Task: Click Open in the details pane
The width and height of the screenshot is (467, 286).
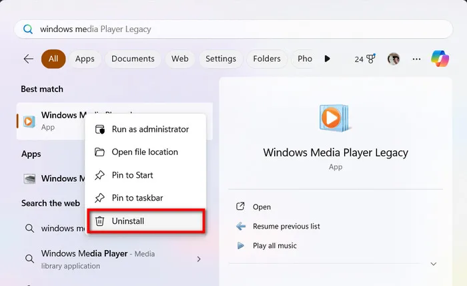Action: click(262, 207)
